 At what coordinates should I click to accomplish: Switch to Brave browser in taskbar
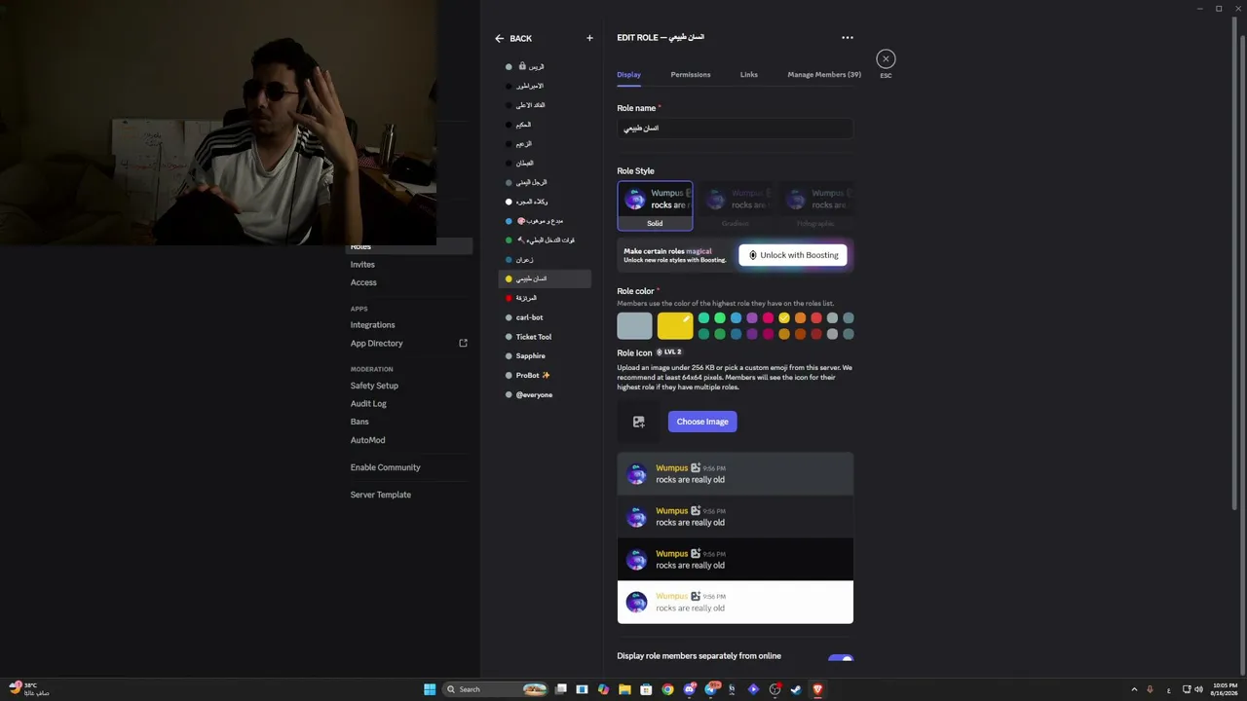[x=817, y=689]
